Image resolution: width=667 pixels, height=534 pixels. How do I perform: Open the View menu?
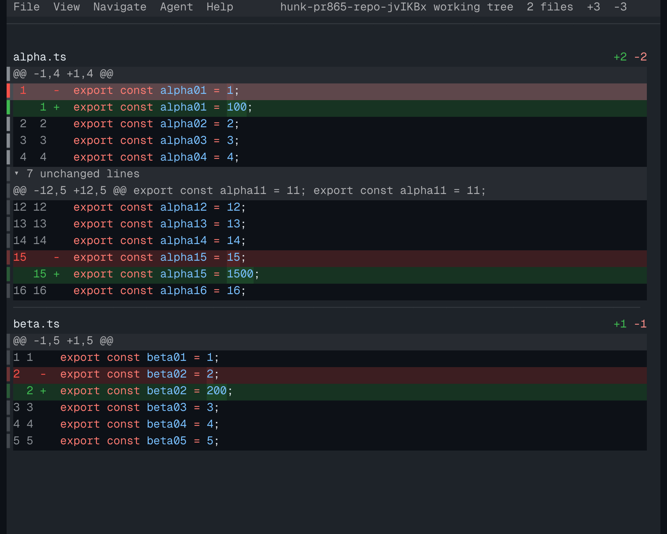tap(66, 7)
